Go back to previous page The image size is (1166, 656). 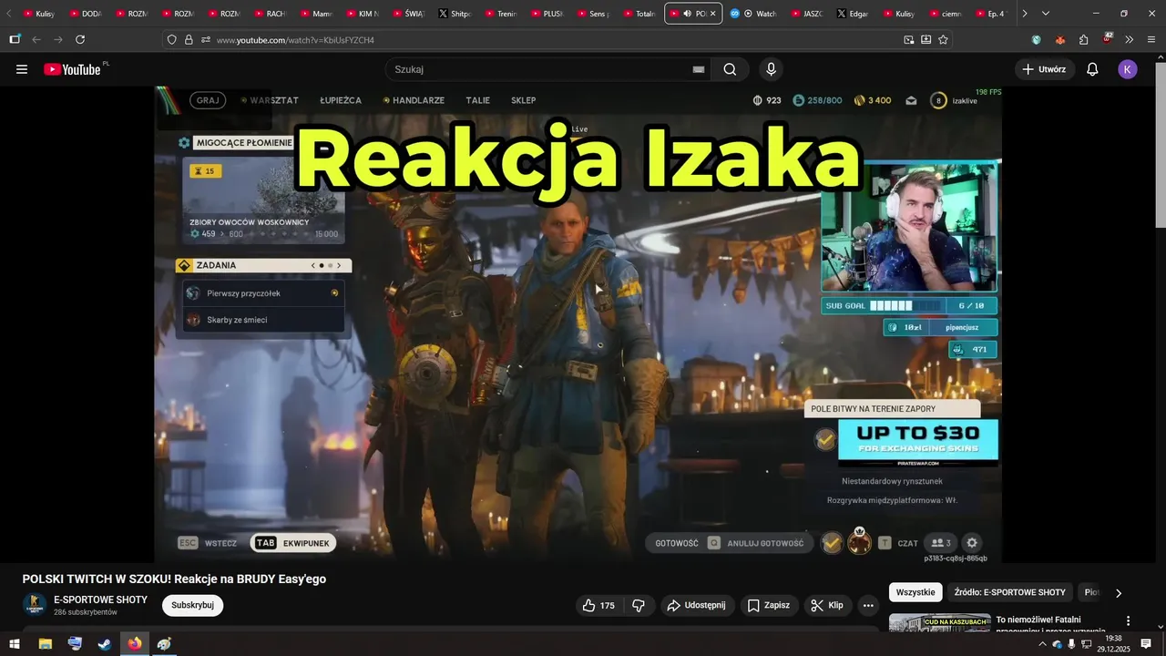[36, 40]
